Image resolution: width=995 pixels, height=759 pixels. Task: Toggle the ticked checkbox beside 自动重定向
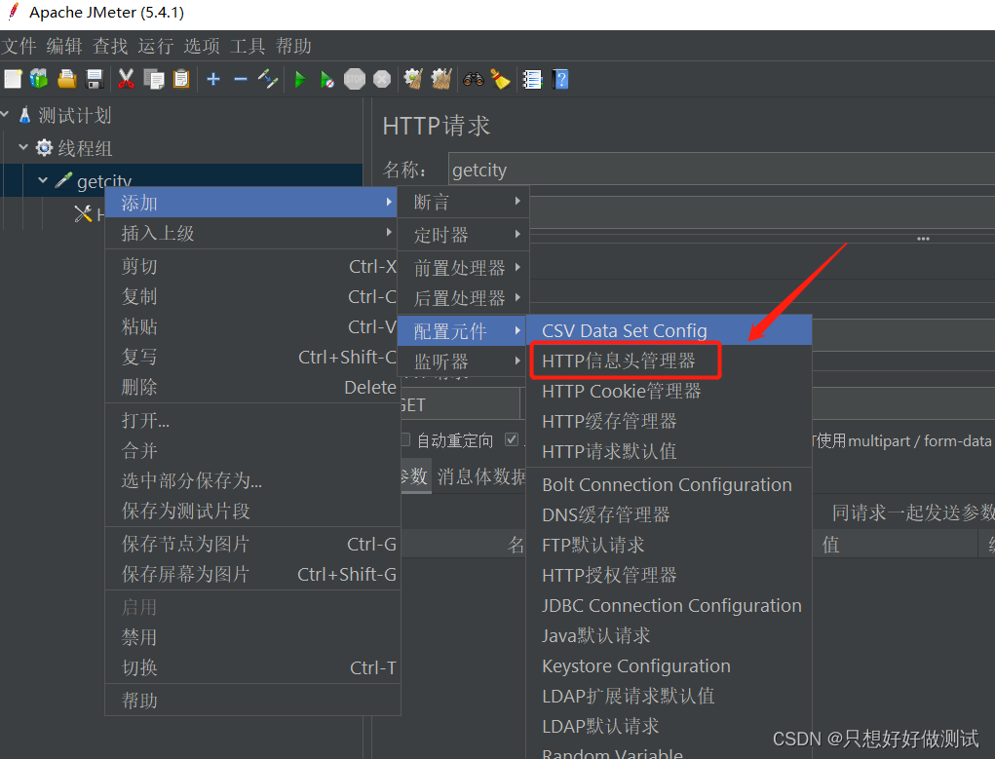click(x=512, y=439)
